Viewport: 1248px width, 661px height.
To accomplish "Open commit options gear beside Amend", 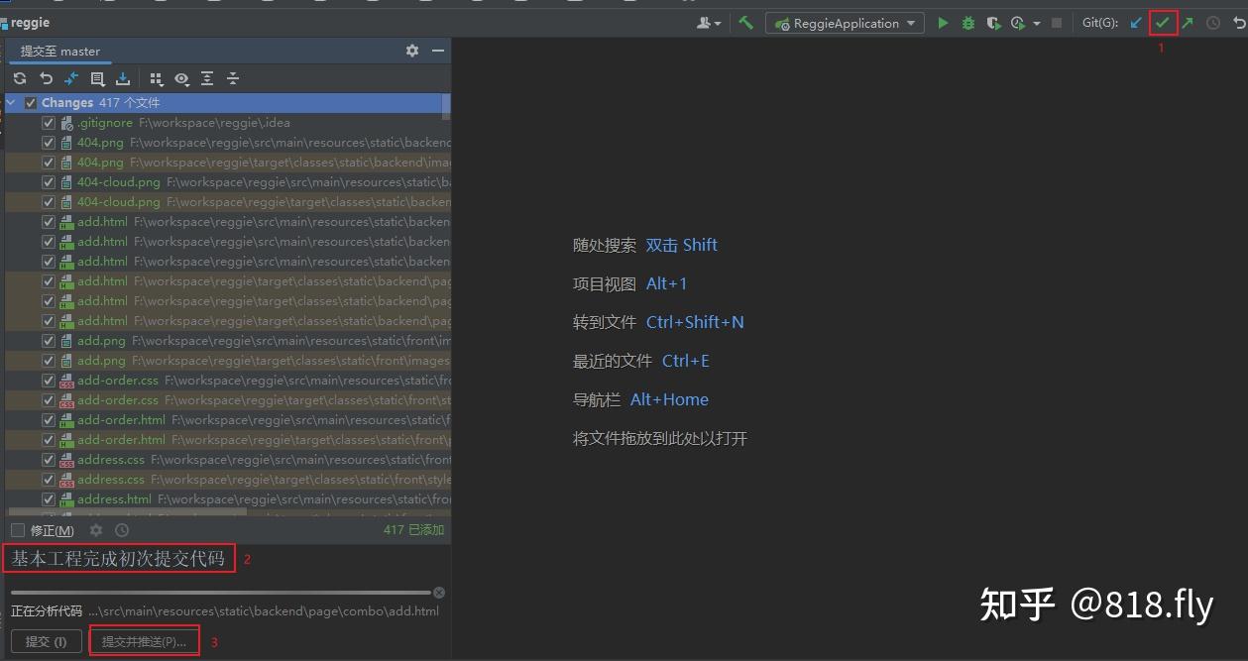I will point(96,530).
